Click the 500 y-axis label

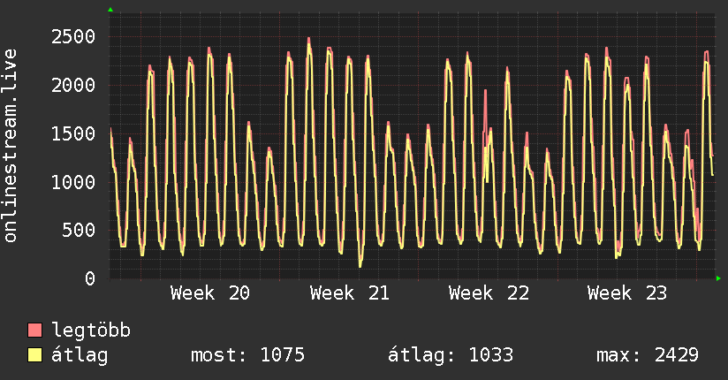[79, 231]
